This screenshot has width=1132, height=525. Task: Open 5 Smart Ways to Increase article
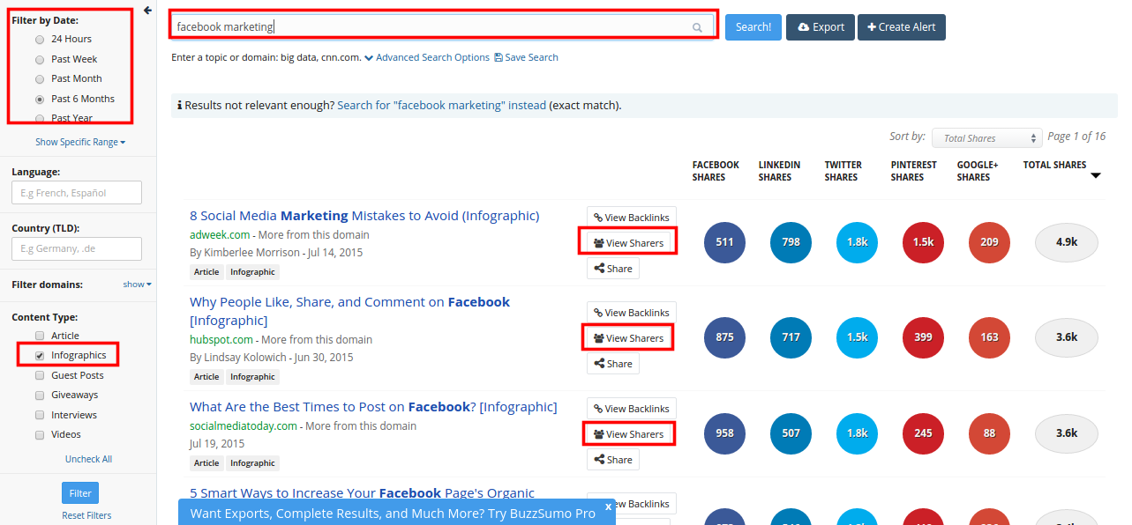pyautogui.click(x=363, y=493)
